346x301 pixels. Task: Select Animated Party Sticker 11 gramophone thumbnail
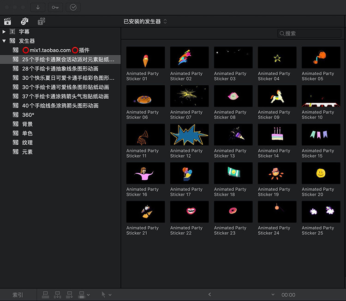click(x=145, y=135)
